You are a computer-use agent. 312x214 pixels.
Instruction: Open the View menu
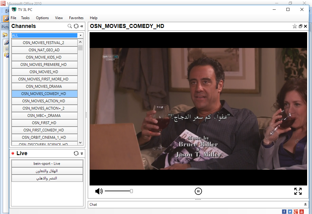[x=59, y=18]
